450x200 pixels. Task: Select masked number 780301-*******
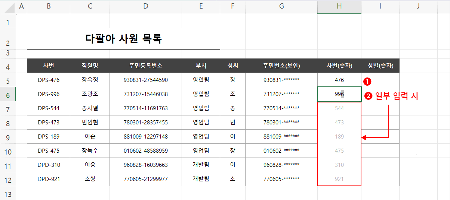281,123
